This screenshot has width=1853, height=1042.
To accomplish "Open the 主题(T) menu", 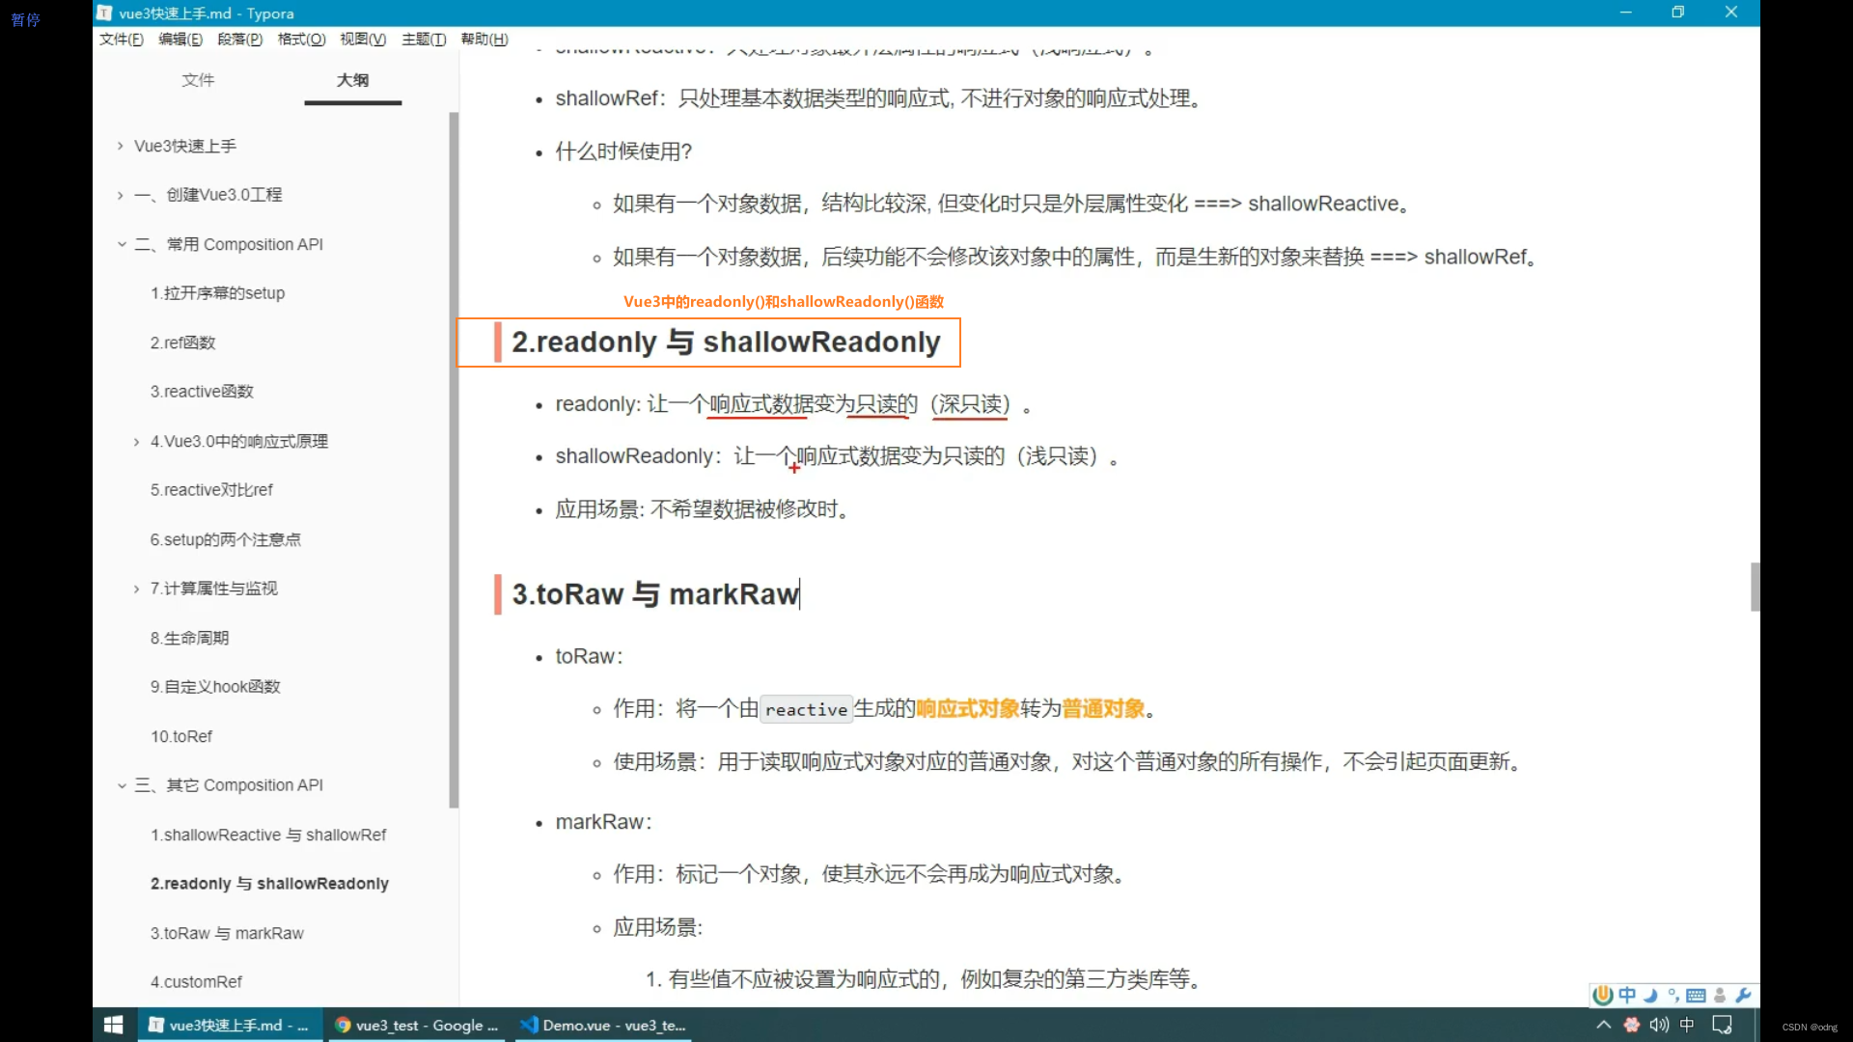I will pos(424,40).
